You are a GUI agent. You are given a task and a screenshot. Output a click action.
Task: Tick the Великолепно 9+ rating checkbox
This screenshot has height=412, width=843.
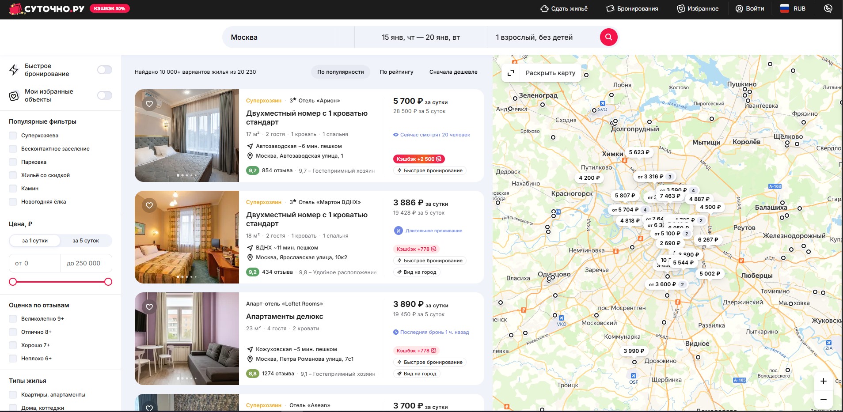tap(13, 319)
